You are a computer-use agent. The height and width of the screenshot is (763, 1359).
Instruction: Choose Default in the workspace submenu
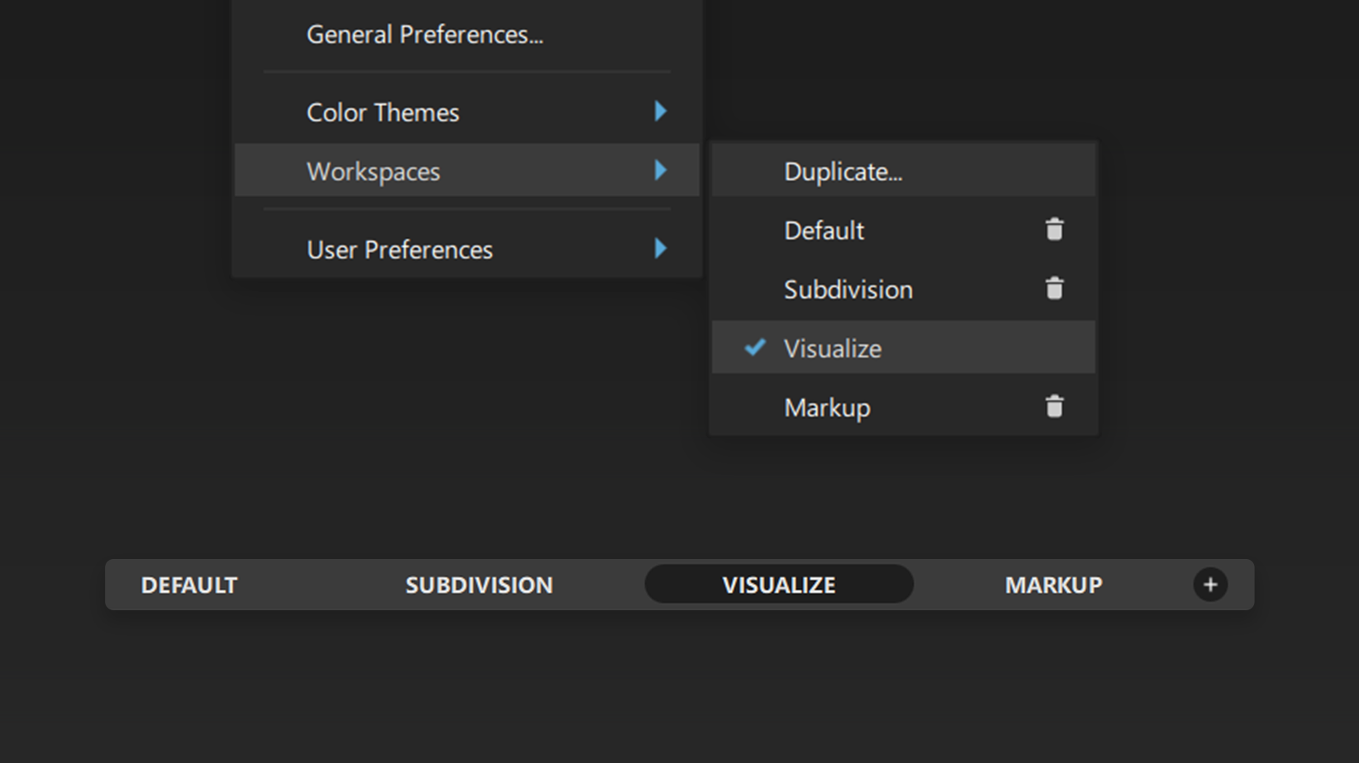coord(824,230)
